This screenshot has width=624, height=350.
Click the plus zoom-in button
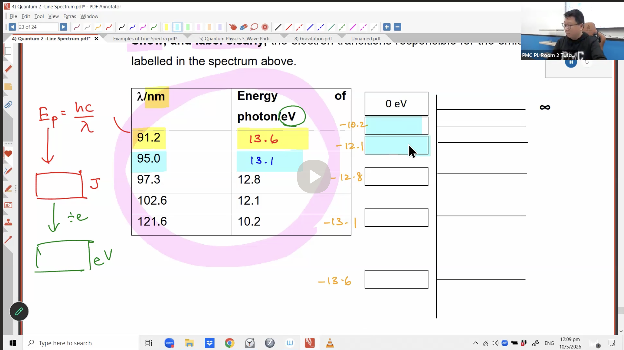387,27
